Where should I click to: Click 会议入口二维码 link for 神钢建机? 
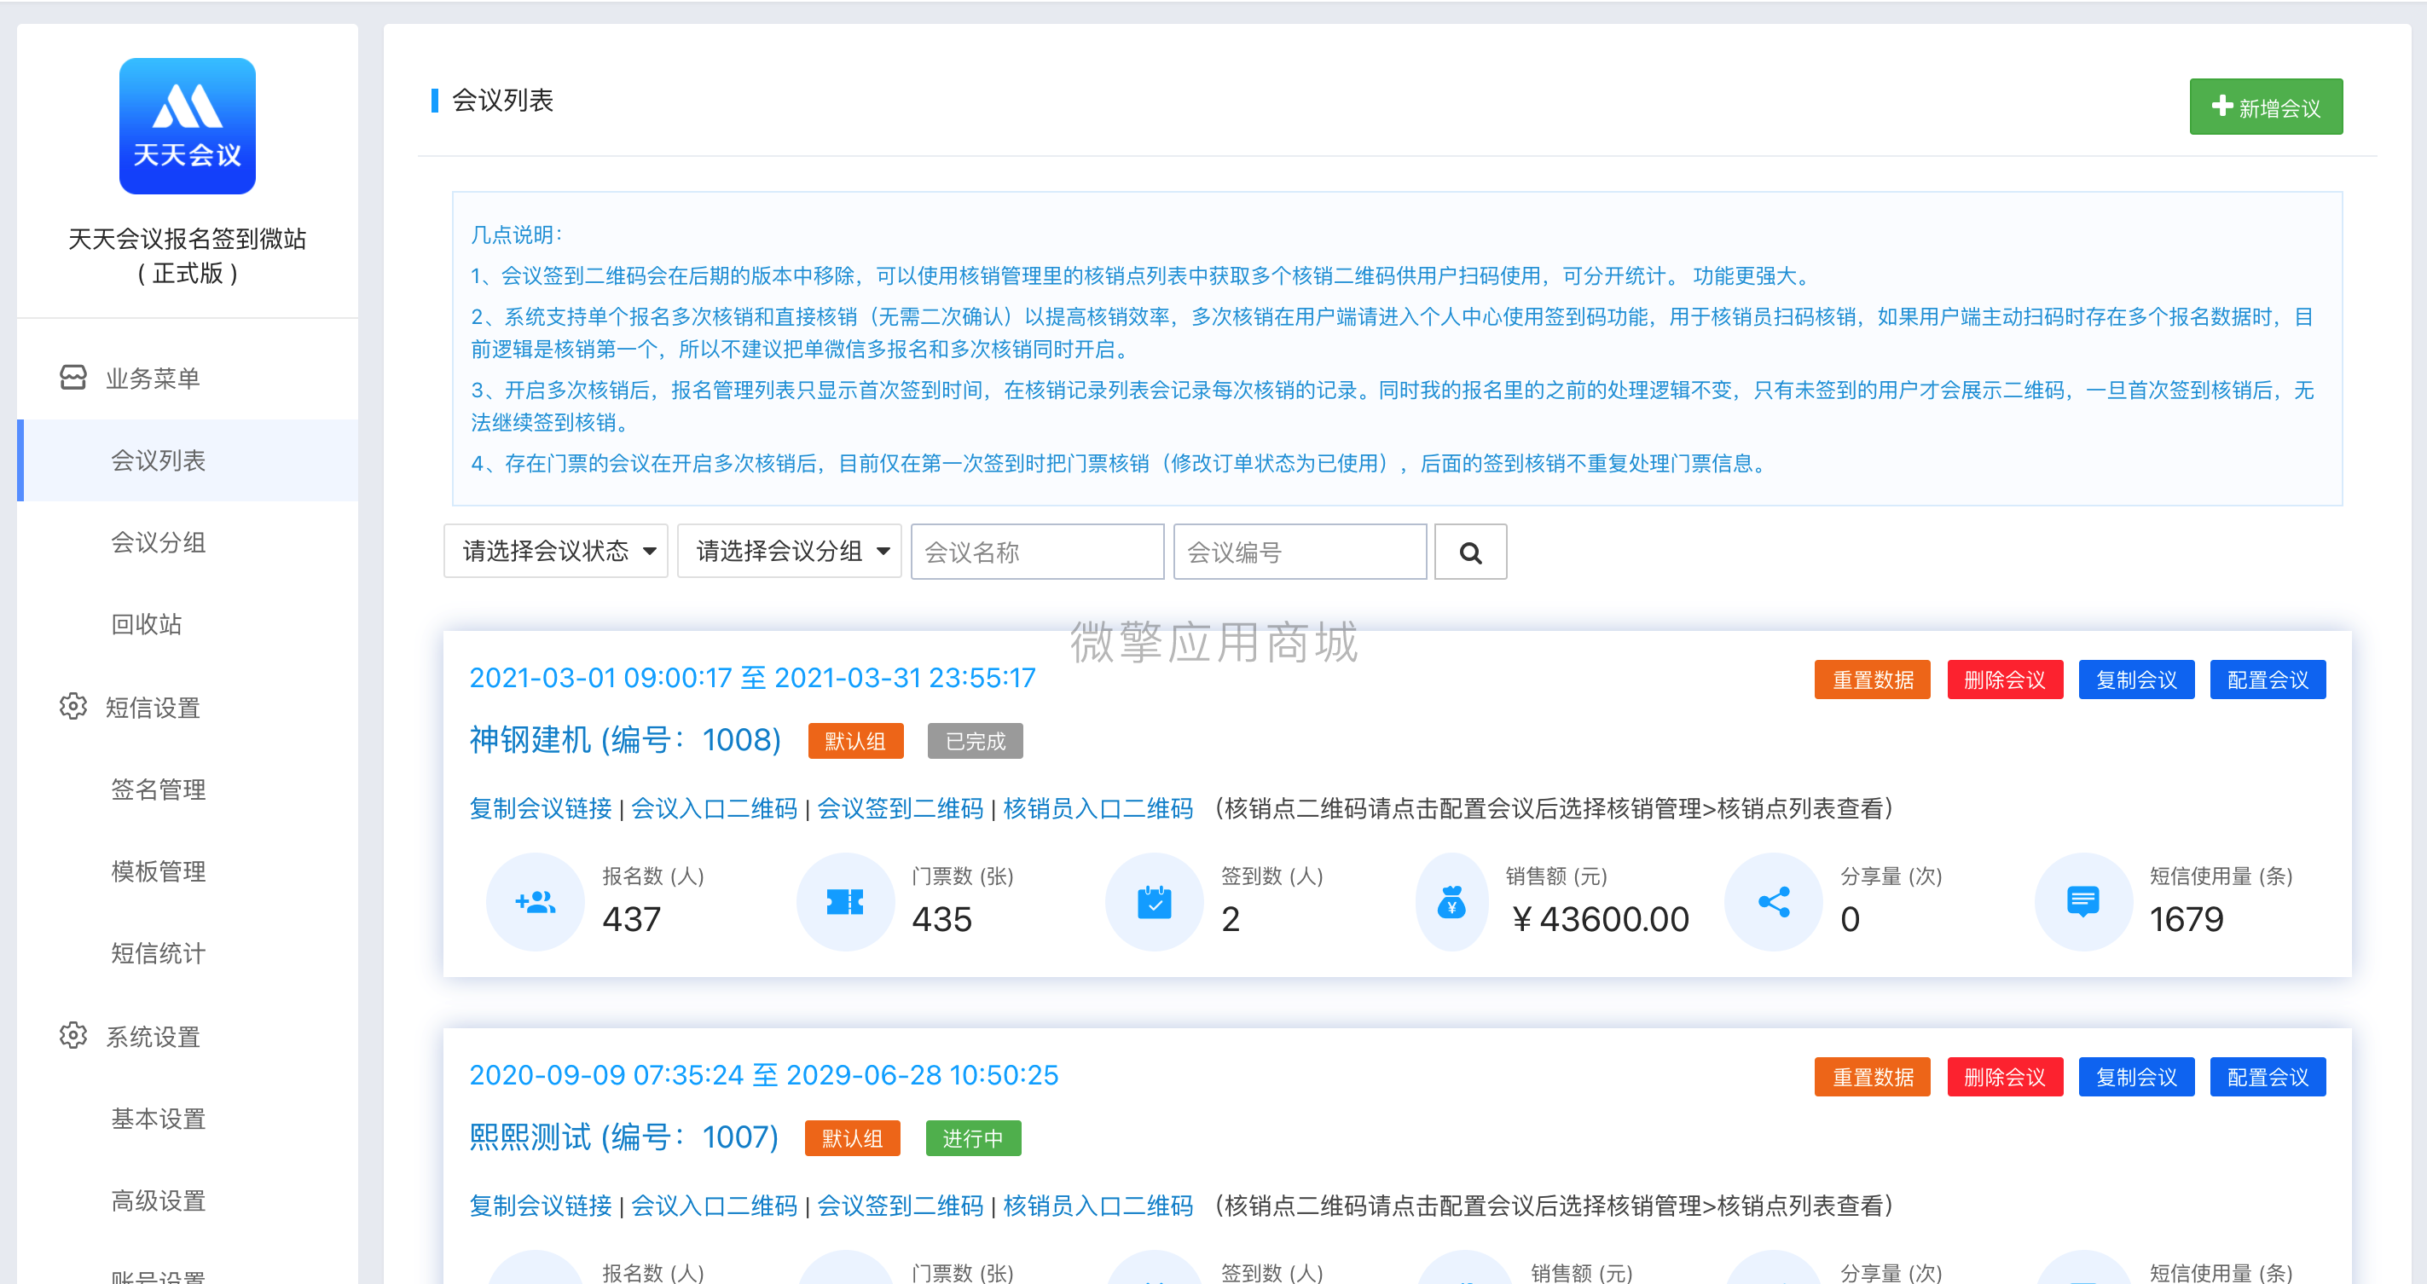tap(714, 808)
